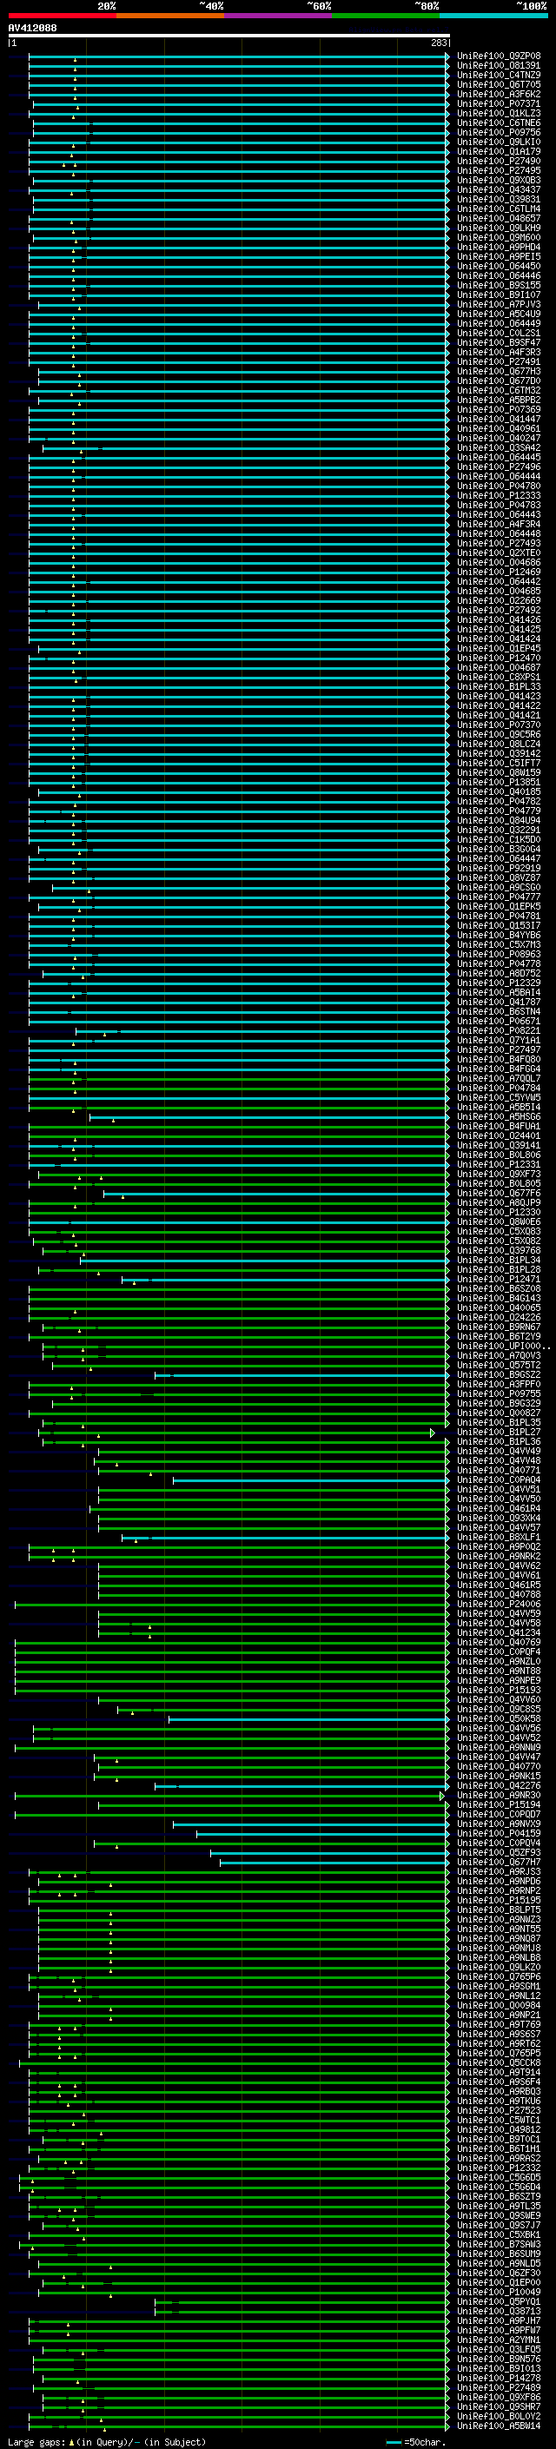
Task: Select hit UniRef100_Q00827
Action: [499, 1413]
